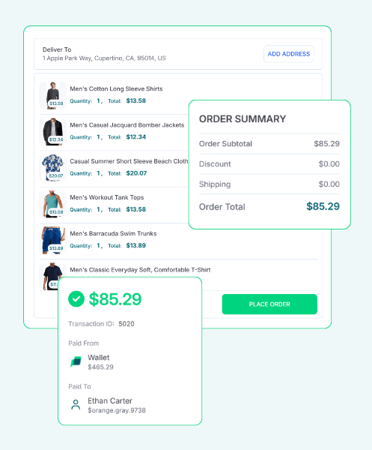This screenshot has width=372, height=450.
Task: Click the Order Total $85.29 amount
Action: pyautogui.click(x=323, y=206)
